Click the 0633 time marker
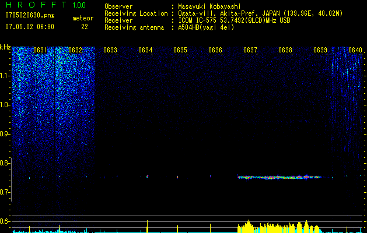This screenshot has width=367, height=233. [x=110, y=50]
